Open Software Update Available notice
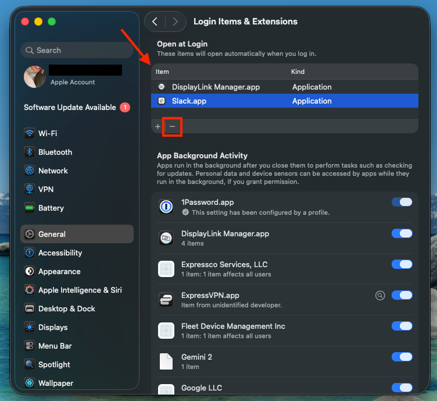 (x=77, y=108)
